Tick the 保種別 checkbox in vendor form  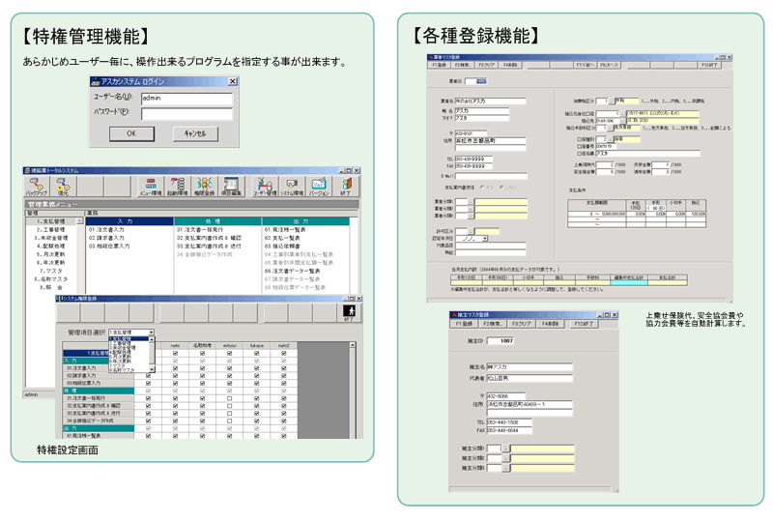578,138
